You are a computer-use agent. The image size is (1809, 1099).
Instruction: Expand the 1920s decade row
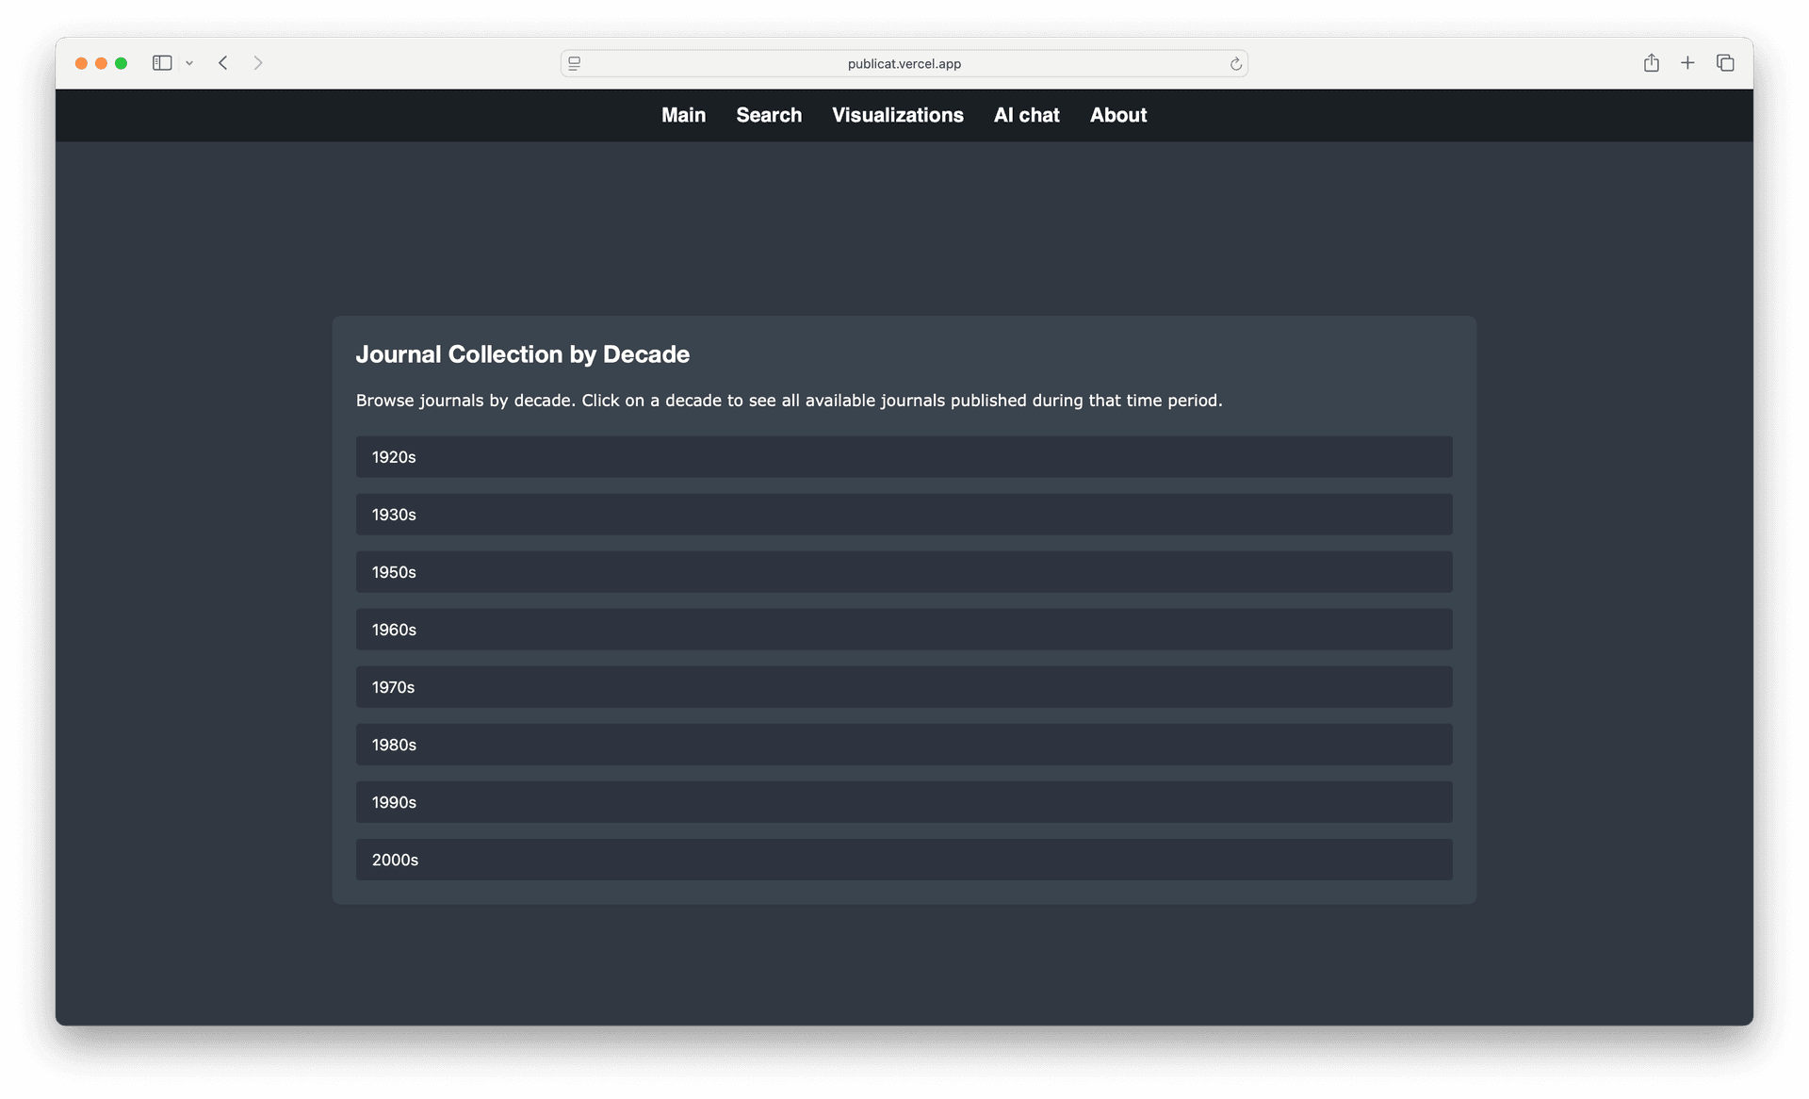pos(904,457)
